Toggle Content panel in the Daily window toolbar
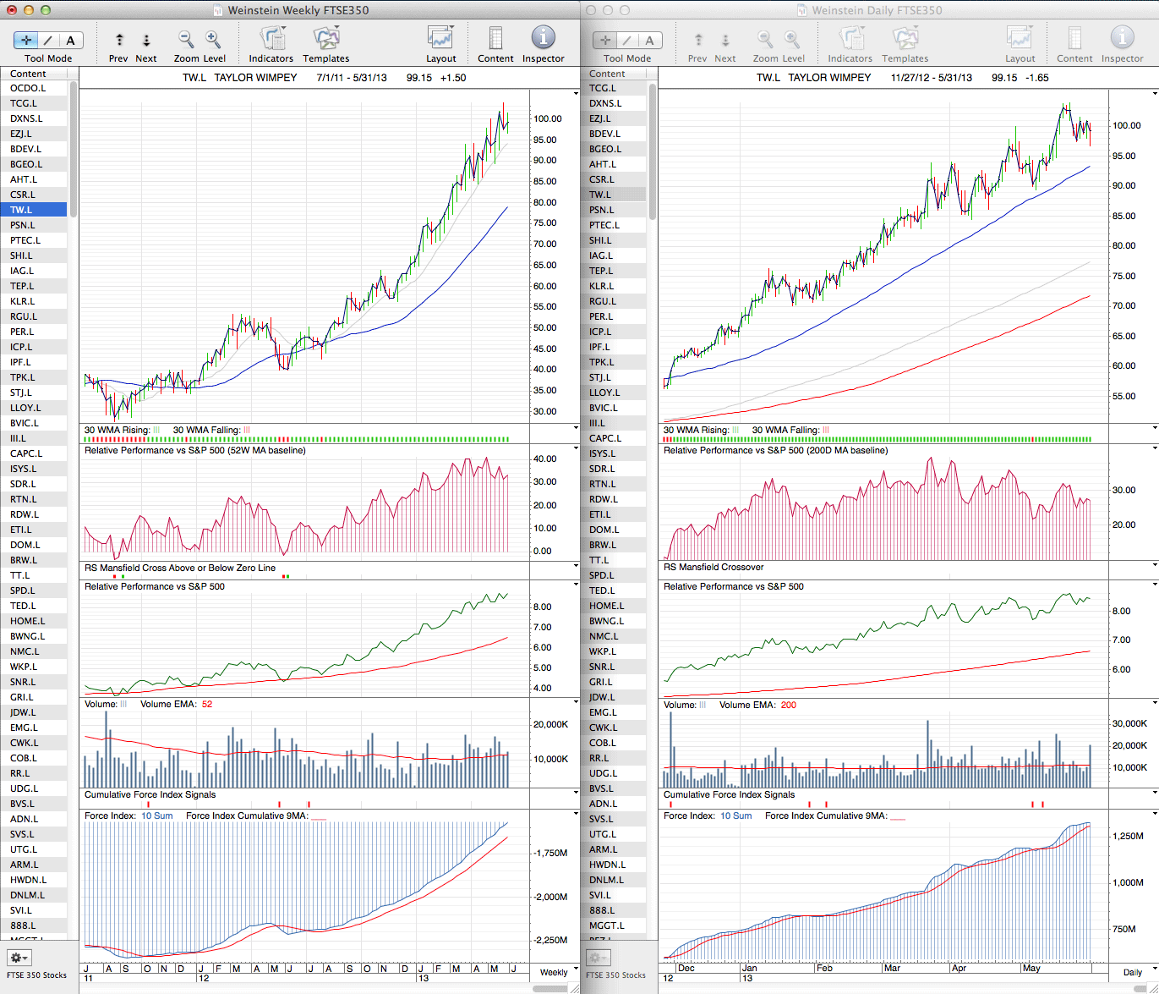 (x=1074, y=38)
